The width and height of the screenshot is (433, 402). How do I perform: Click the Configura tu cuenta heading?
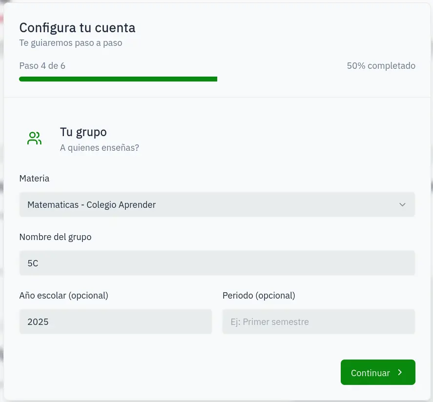[x=77, y=27]
